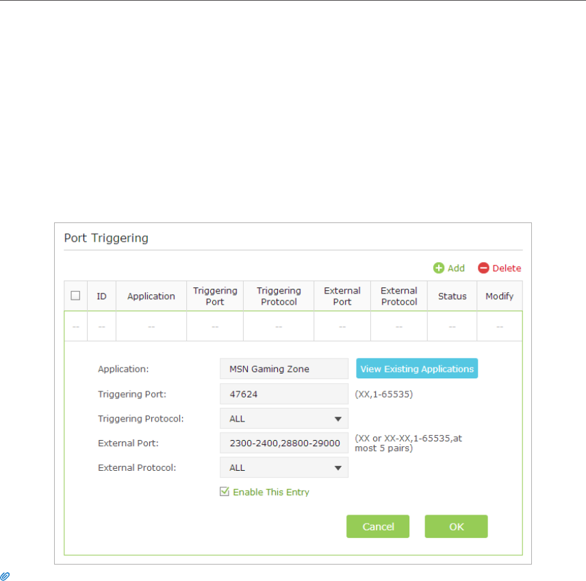
Task: Click the External Protocol column header
Action: point(399,296)
